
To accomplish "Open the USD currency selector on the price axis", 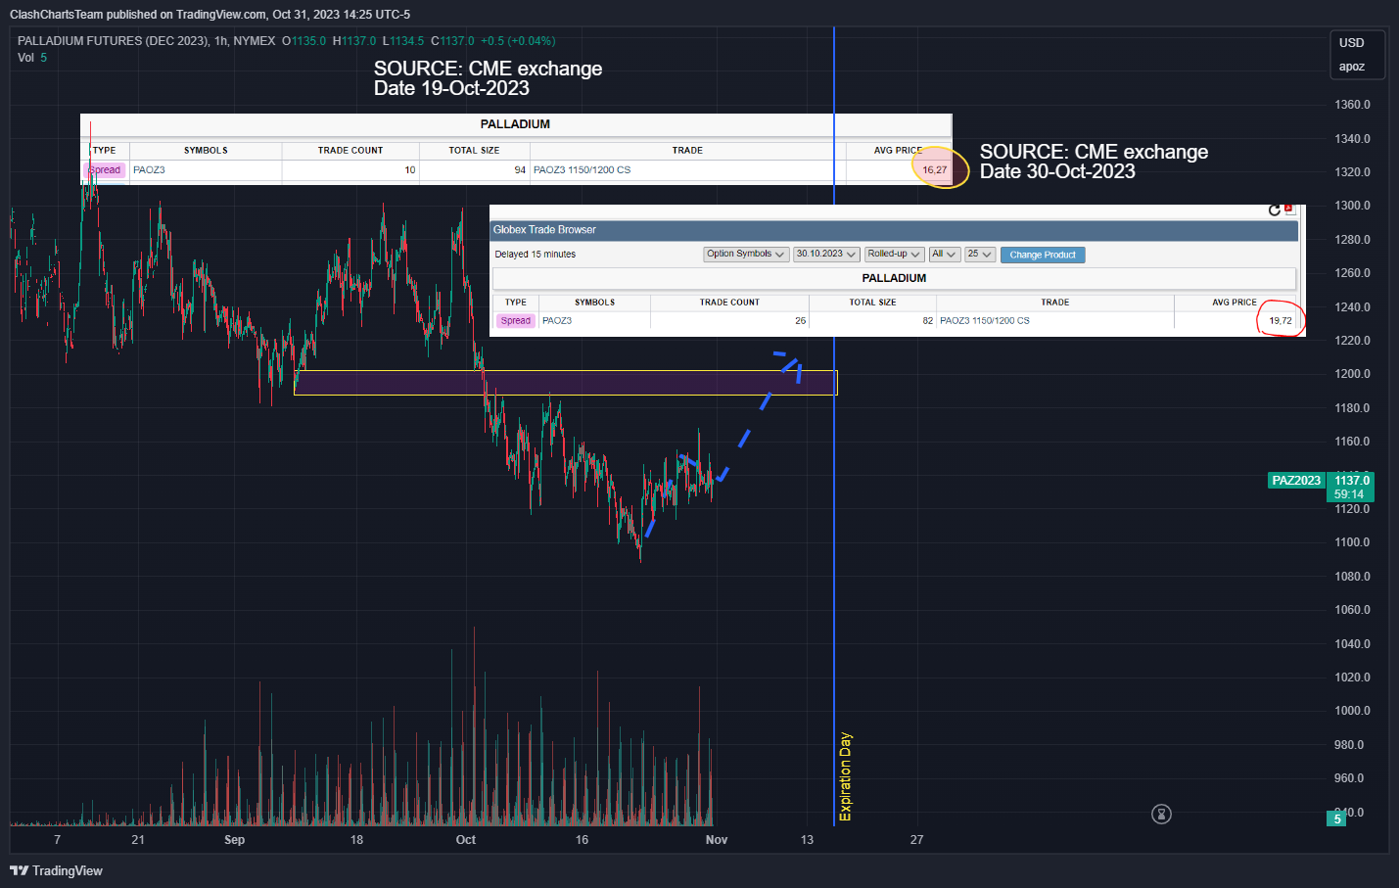I will click(x=1352, y=43).
